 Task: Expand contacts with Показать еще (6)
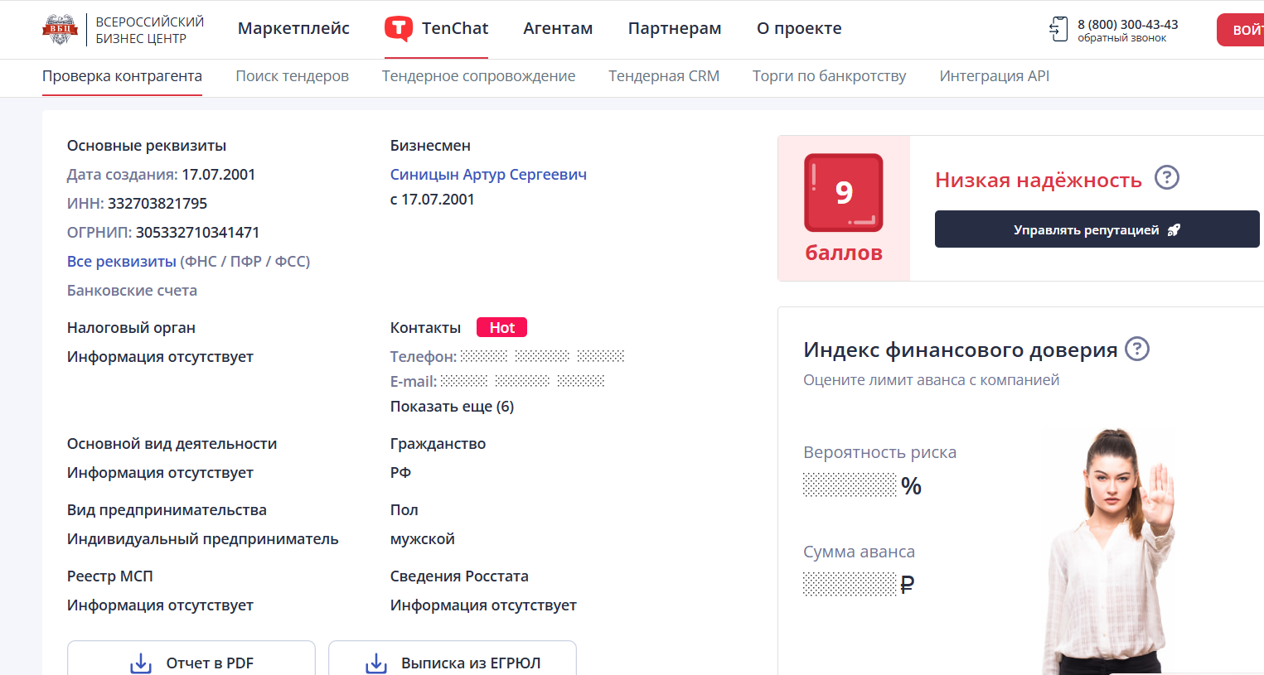pyautogui.click(x=452, y=407)
